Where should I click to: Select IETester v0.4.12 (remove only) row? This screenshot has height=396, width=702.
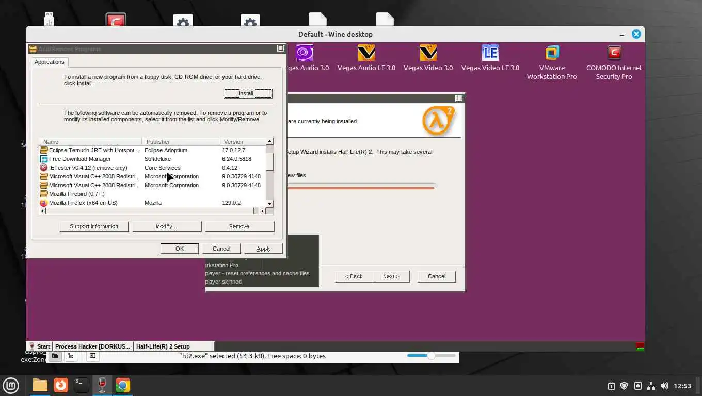(153, 168)
